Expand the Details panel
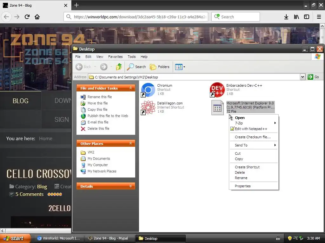The image size is (325, 243). [x=130, y=186]
